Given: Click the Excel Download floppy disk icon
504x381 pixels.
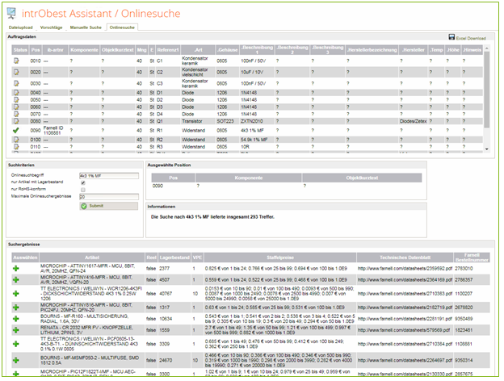Looking at the screenshot, I should click(451, 37).
